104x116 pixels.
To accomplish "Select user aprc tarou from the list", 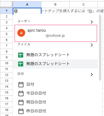I will click(x=56, y=33).
